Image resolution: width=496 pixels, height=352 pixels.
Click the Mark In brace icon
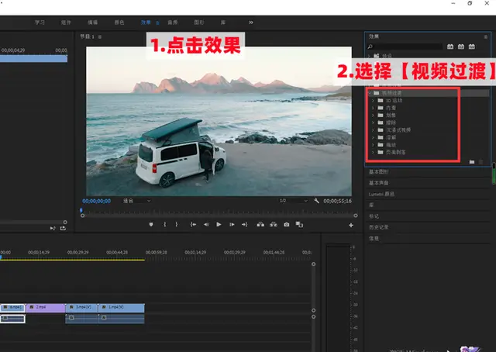click(x=164, y=224)
